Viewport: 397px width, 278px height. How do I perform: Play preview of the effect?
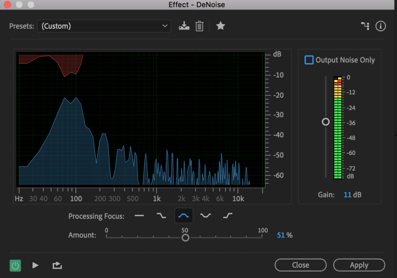(35, 265)
